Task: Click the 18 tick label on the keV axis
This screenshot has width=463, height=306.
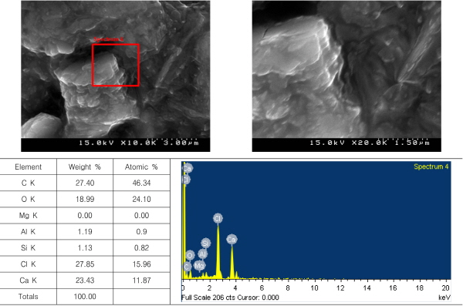Action: [419, 288]
